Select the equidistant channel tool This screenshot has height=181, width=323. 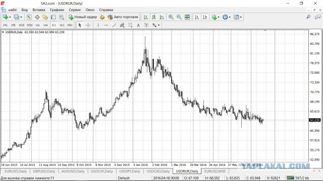tap(122, 25)
